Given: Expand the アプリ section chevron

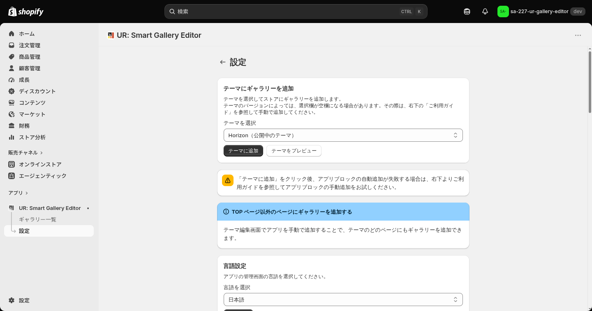Looking at the screenshot, I should pyautogui.click(x=27, y=193).
